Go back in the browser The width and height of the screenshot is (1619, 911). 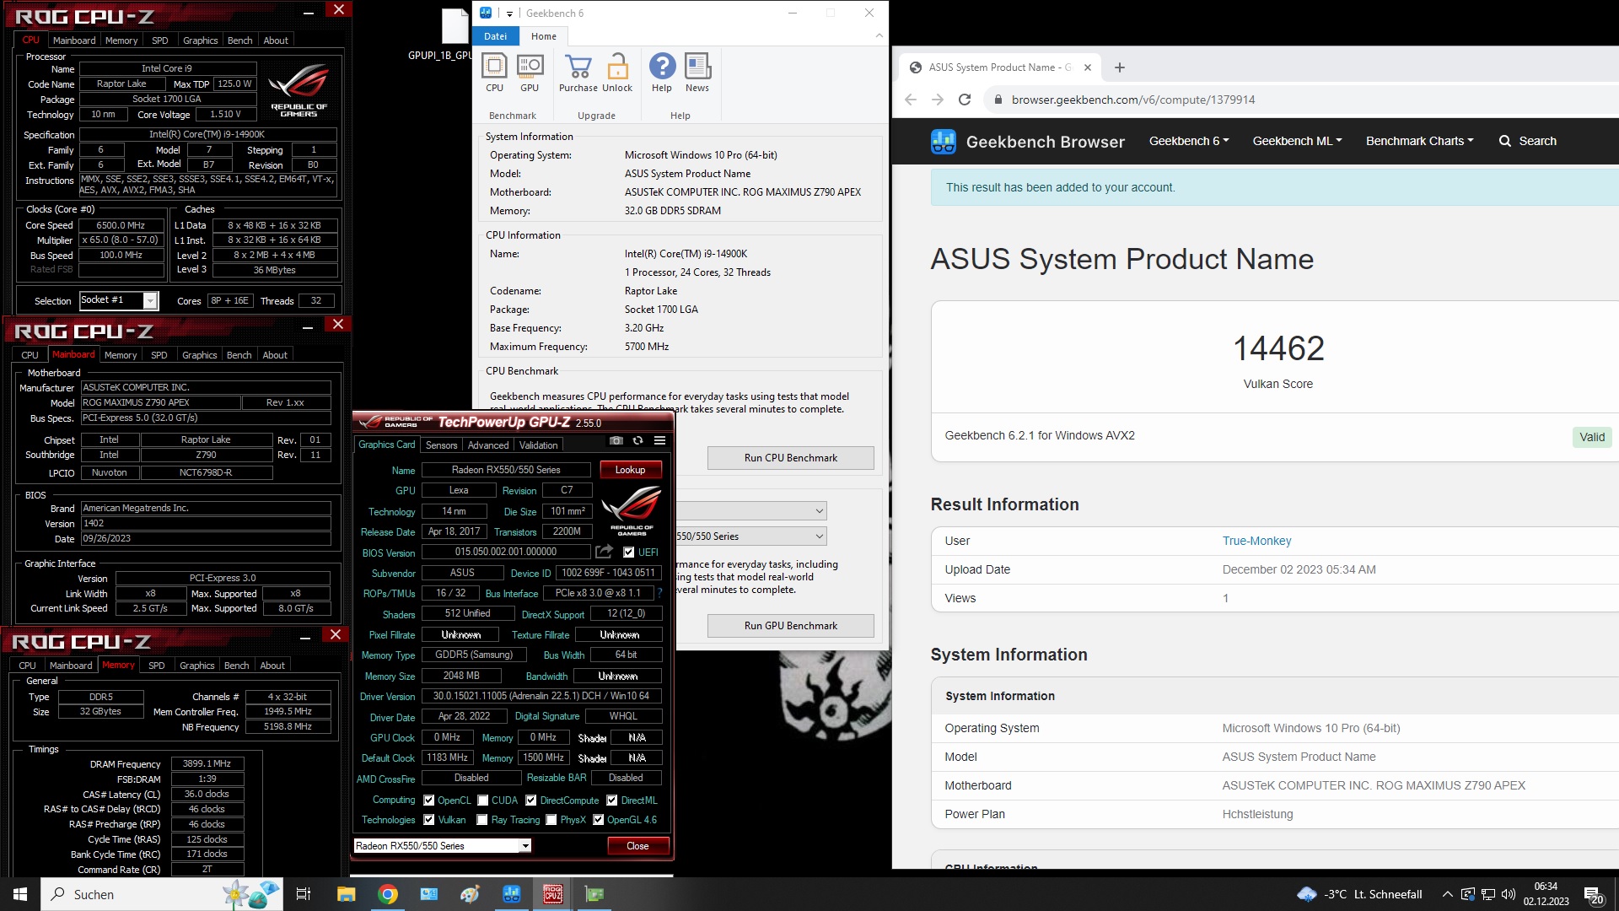click(x=911, y=100)
